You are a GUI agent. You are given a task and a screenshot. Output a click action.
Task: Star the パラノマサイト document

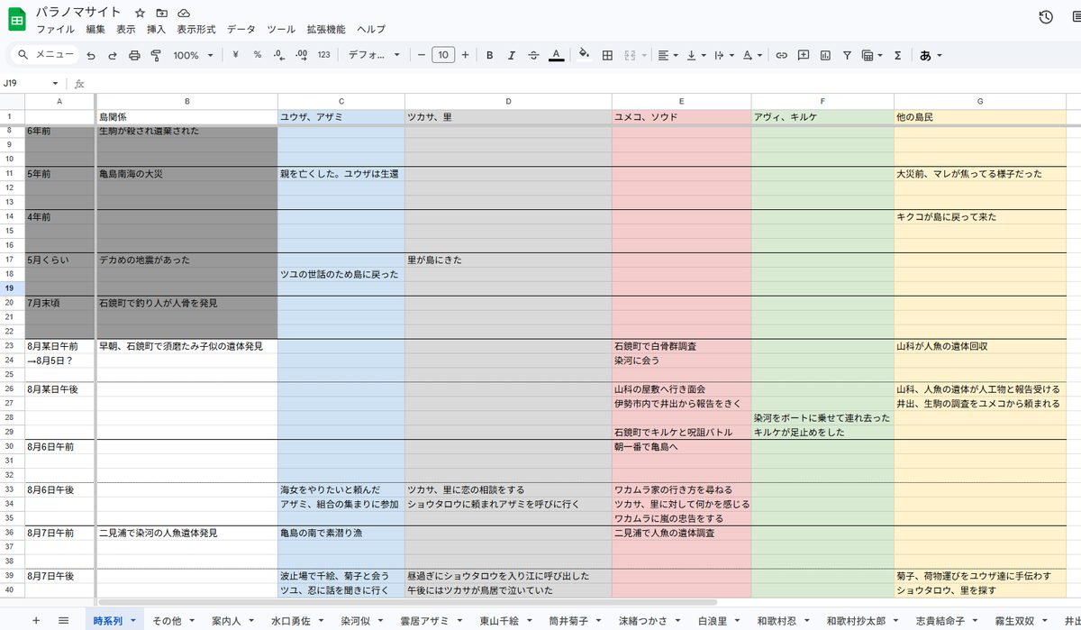pos(140,14)
